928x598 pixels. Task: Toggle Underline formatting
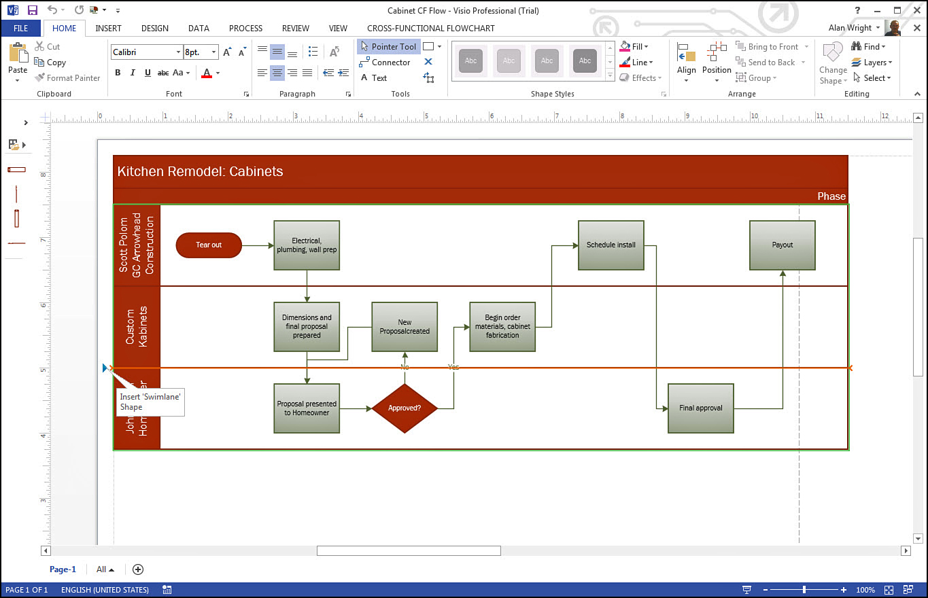point(147,73)
